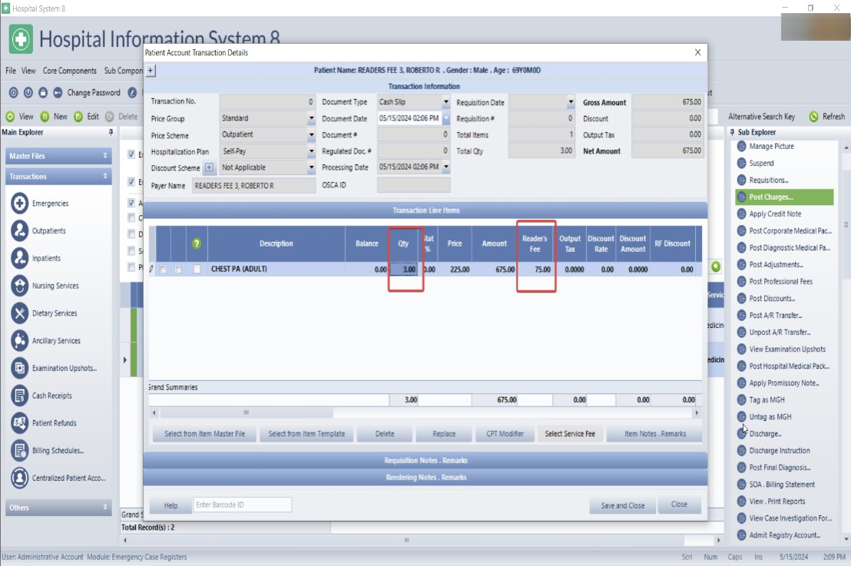Expand the Document Type dropdown
Viewport: 851px width, 566px height.
tap(445, 102)
